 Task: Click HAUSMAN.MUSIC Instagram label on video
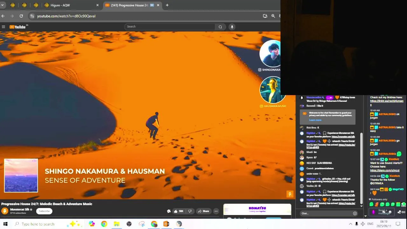pyautogui.click(x=273, y=106)
